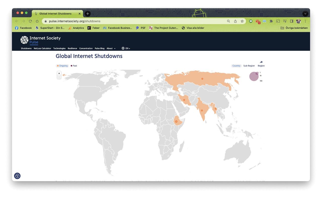Expand the About dropdown menu

111,48
